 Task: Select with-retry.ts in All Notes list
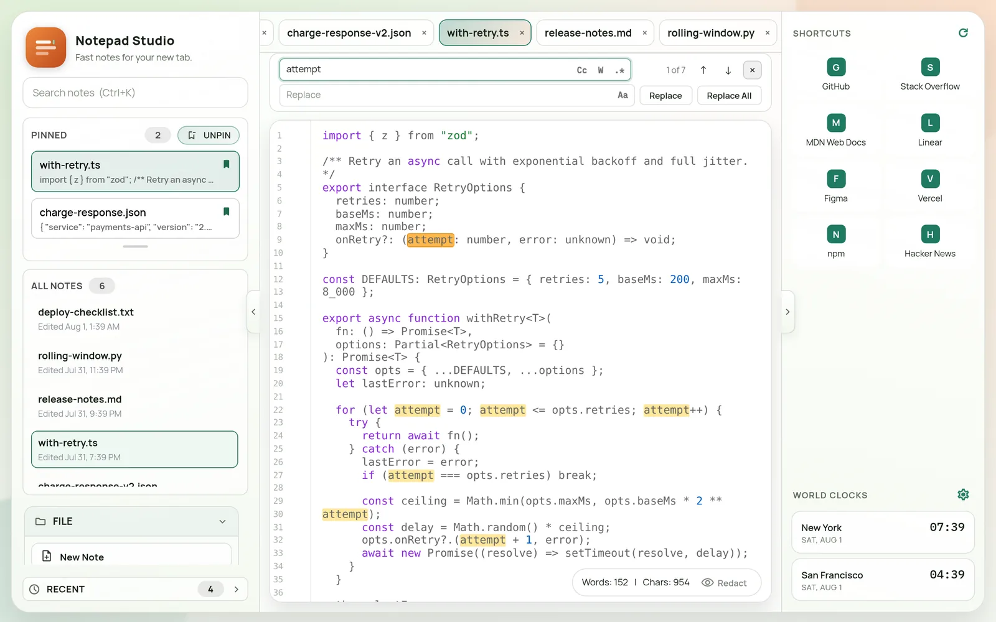point(134,449)
